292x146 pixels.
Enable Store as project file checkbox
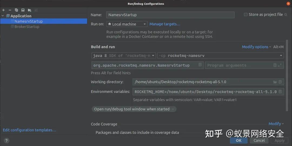[245, 15]
